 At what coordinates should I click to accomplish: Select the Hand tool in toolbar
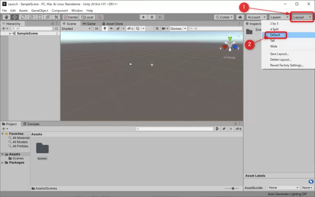6,17
